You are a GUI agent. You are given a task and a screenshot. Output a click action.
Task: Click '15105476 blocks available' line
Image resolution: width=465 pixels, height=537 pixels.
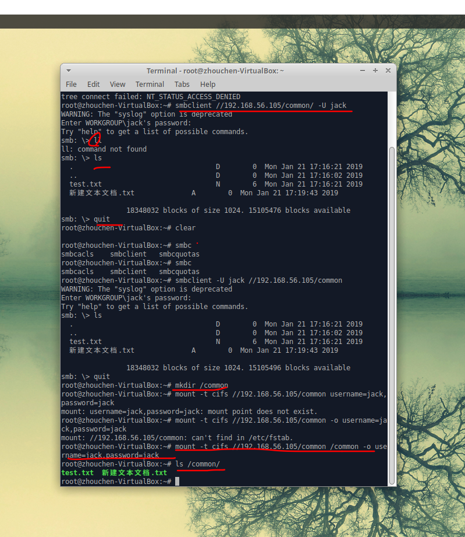pyautogui.click(x=238, y=210)
